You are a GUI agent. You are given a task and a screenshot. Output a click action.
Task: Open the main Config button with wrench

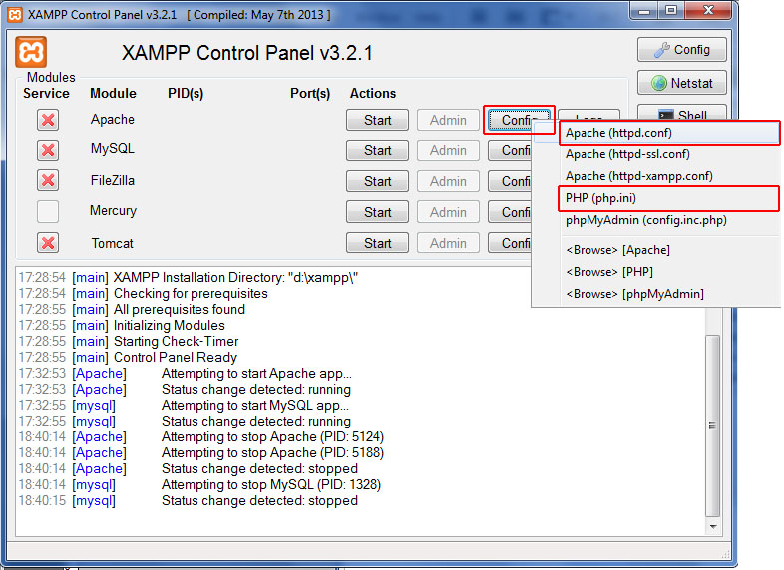coord(682,50)
